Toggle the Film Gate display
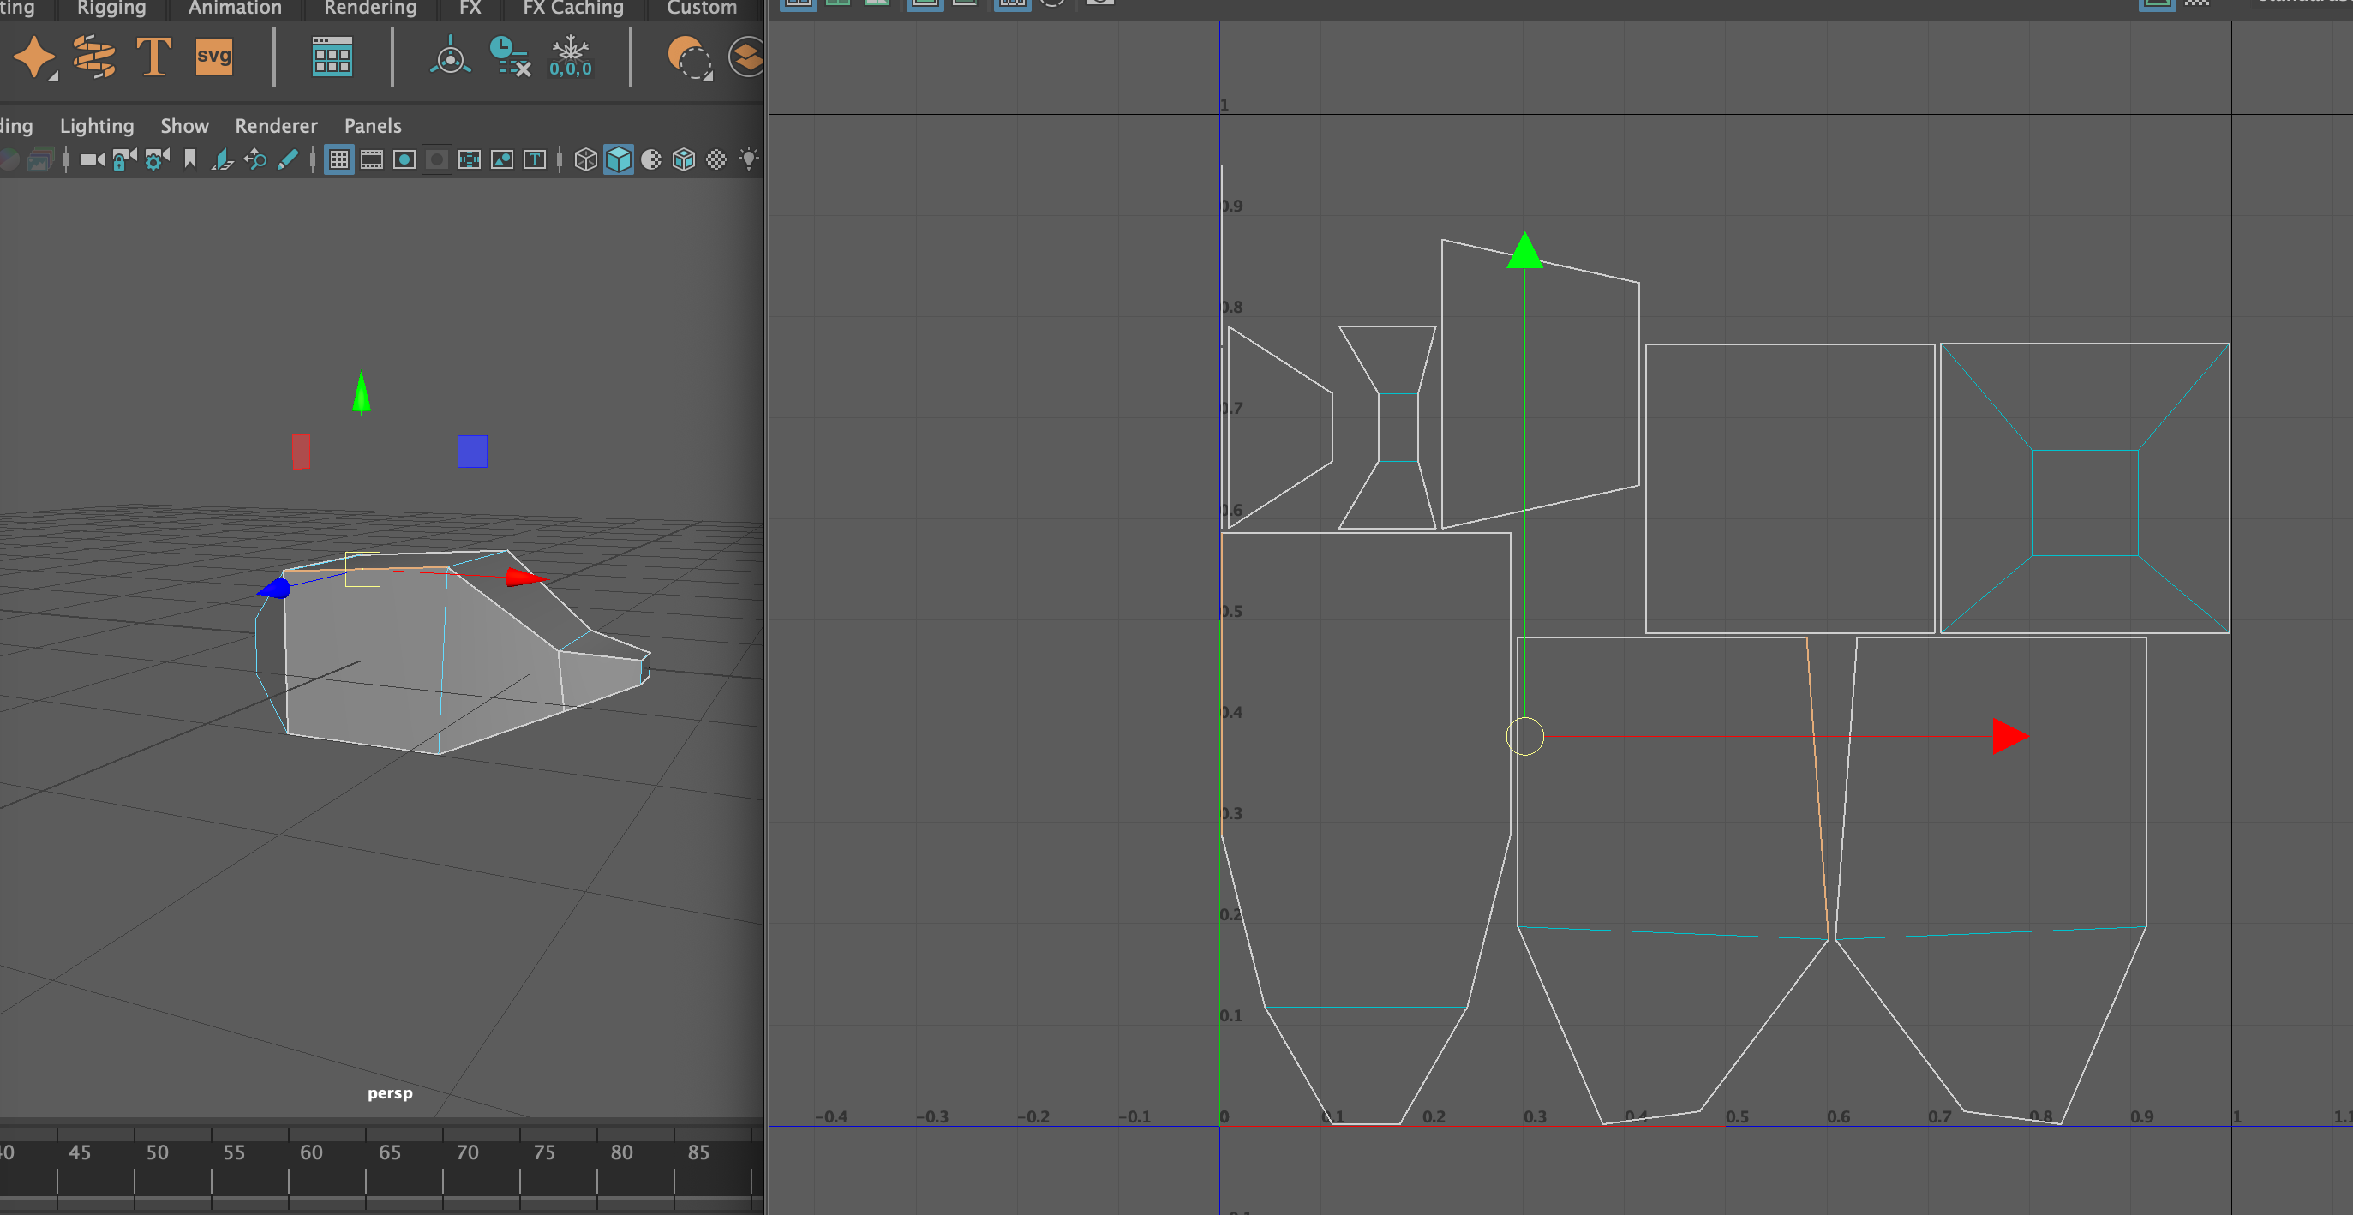 click(372, 160)
